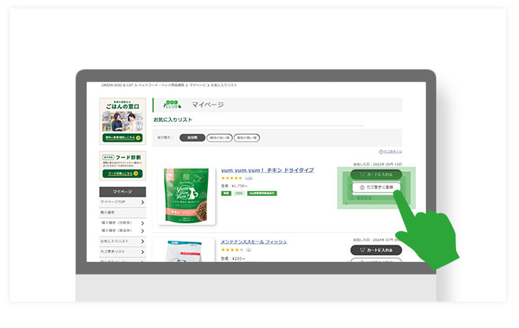Click マイページ breadcrumb link

198,85
